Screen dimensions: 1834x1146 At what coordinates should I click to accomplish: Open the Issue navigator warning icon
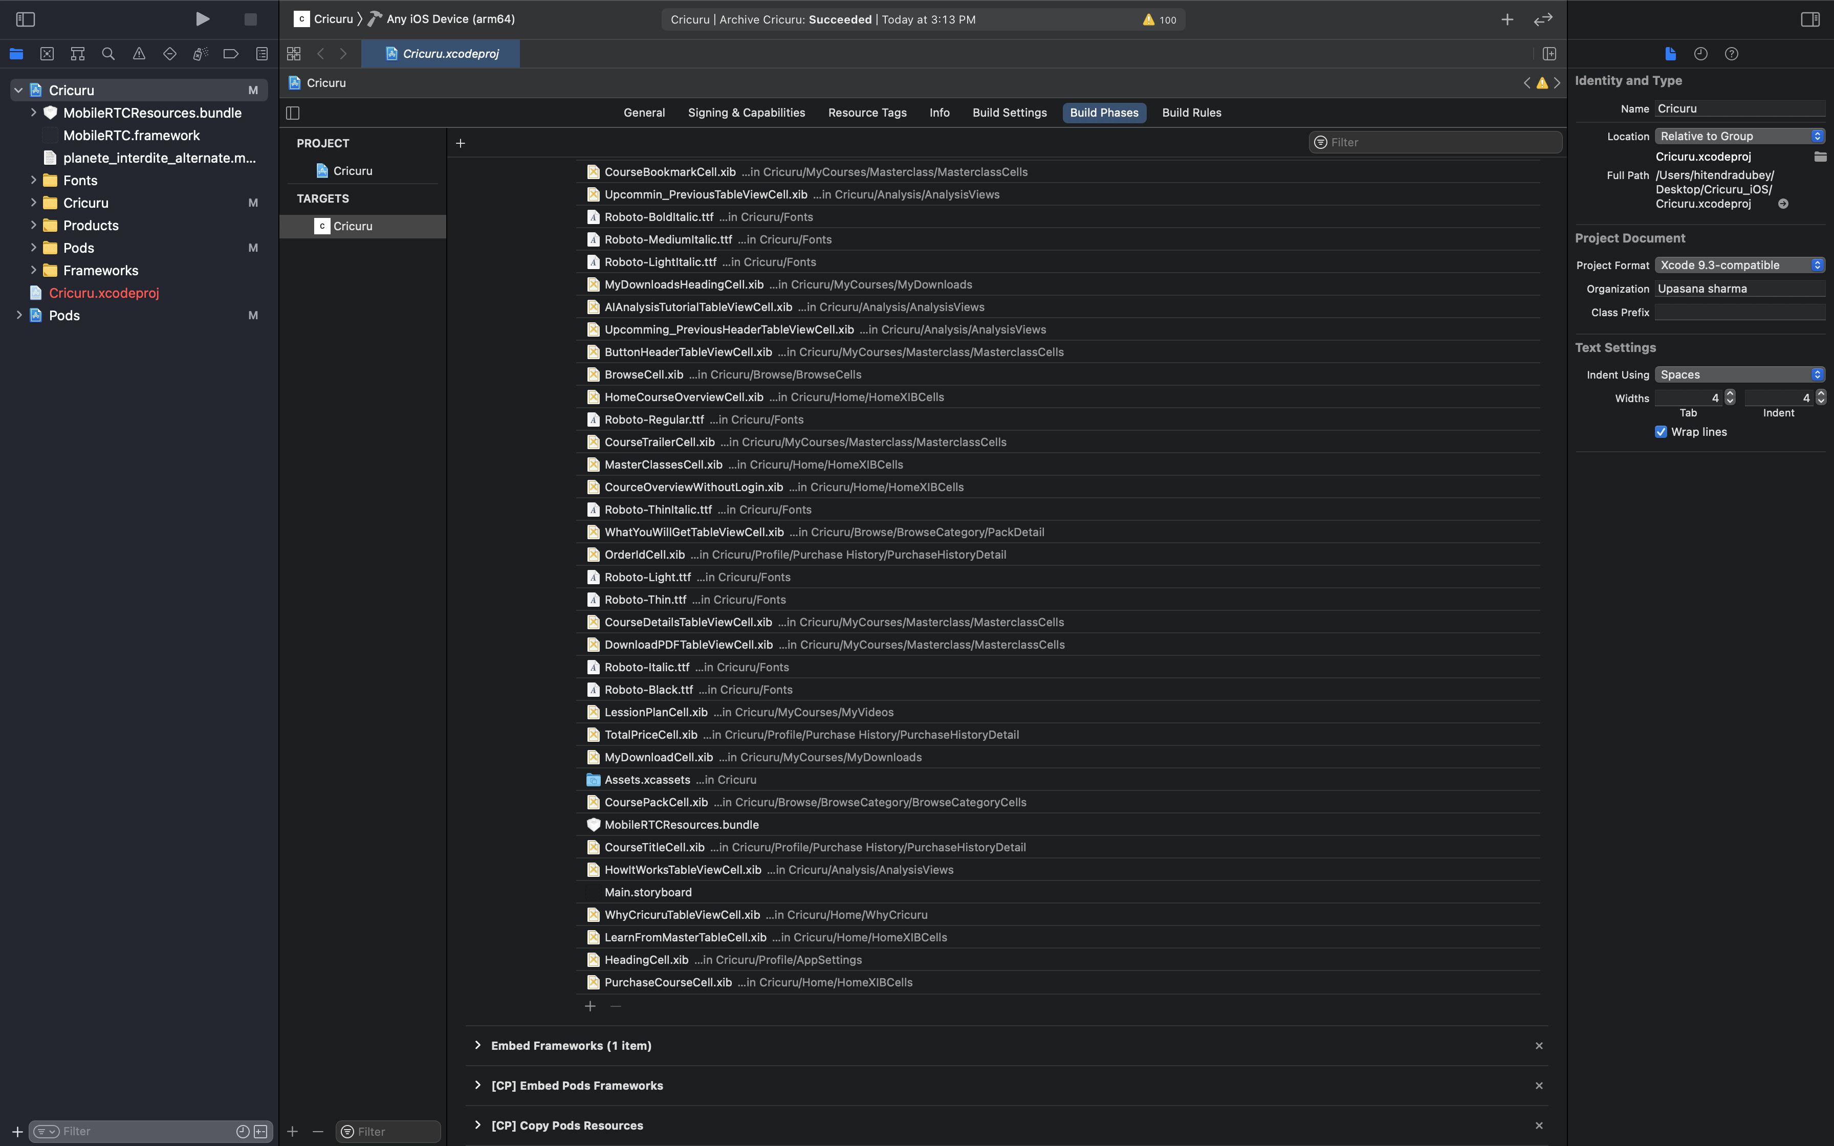pos(139,54)
